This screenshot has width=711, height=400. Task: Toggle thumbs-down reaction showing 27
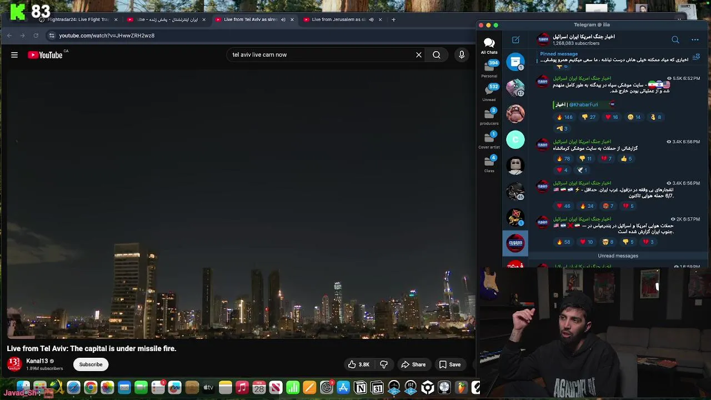(589, 117)
